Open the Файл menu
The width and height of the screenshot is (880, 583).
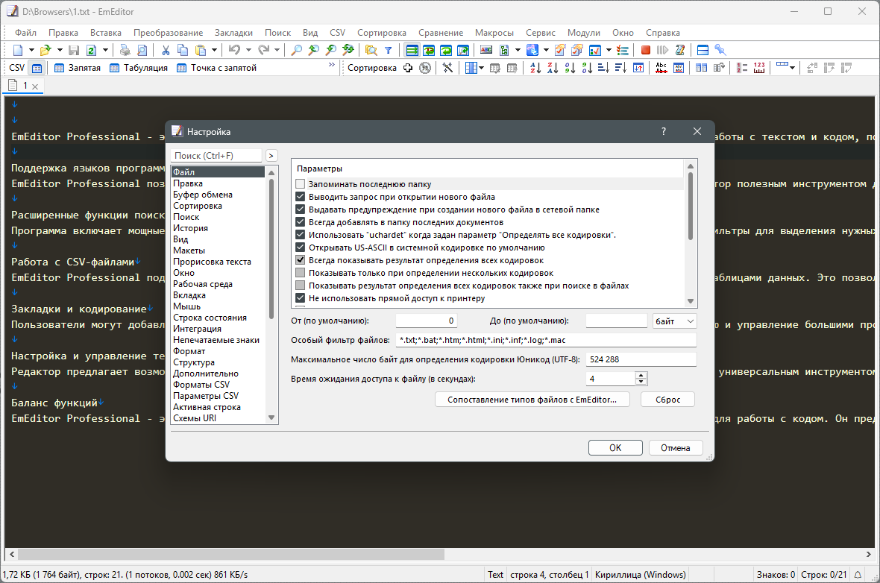[x=26, y=33]
